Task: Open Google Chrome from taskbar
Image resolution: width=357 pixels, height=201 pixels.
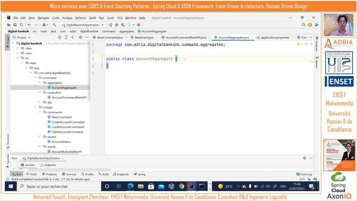Action: pyautogui.click(x=181, y=186)
